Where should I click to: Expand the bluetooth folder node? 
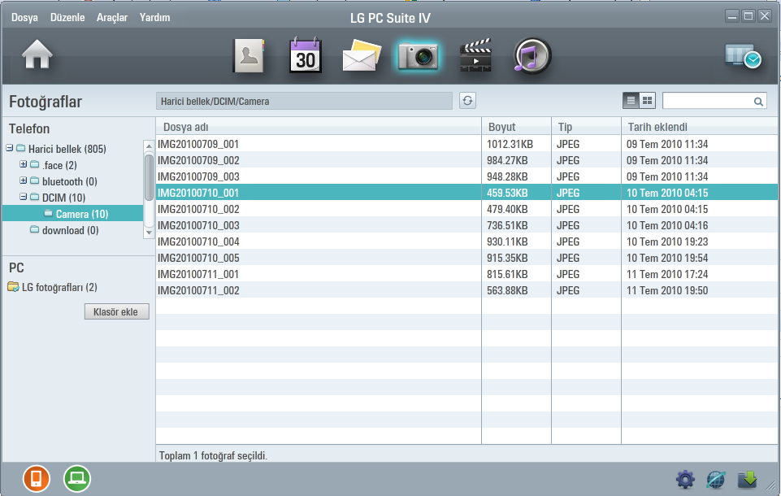point(24,181)
